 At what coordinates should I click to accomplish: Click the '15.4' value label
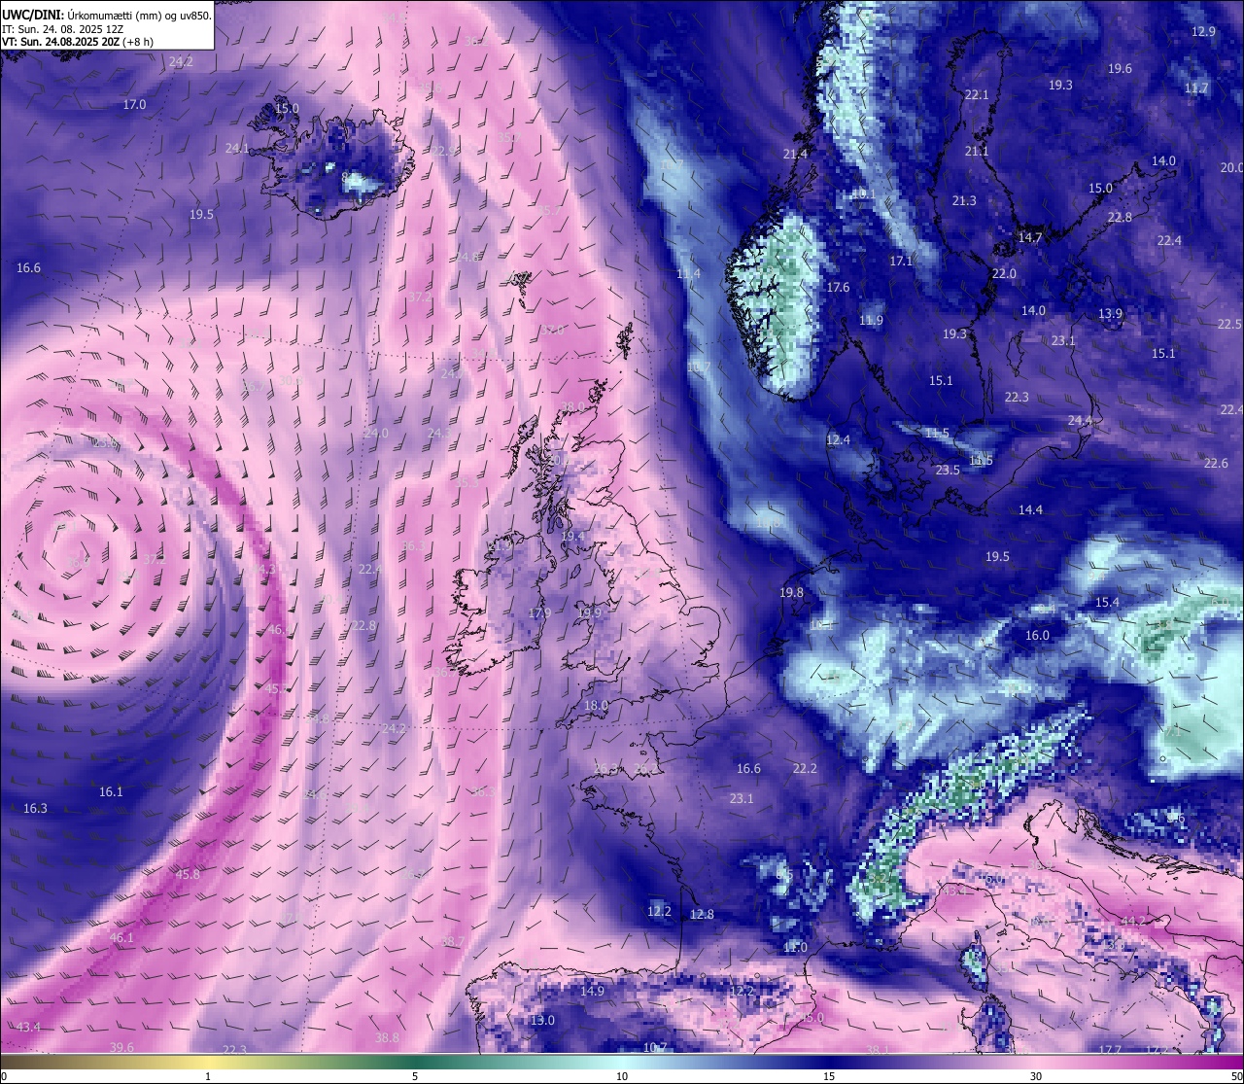pos(1107,602)
